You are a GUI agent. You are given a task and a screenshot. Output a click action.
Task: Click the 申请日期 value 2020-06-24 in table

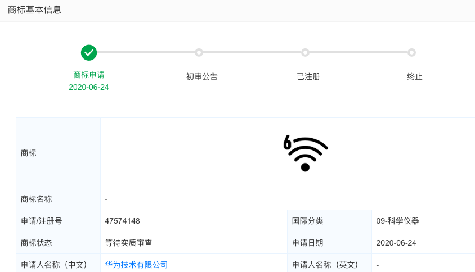(396, 243)
